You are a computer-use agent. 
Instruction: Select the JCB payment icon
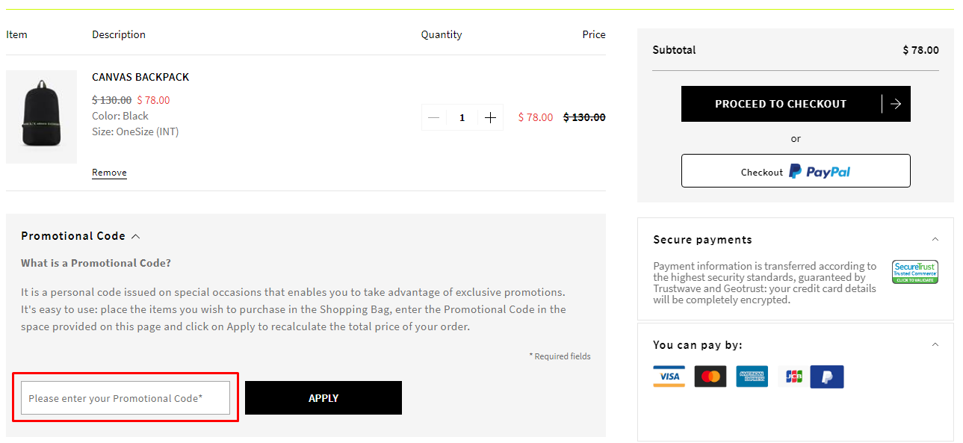[x=793, y=377]
